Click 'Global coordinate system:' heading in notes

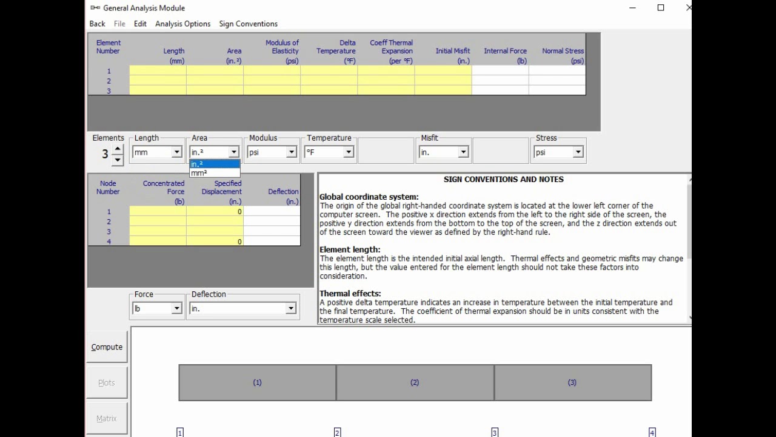click(369, 197)
